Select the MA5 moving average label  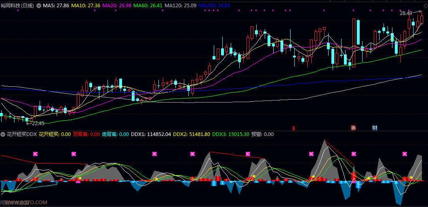[x=56, y=6]
